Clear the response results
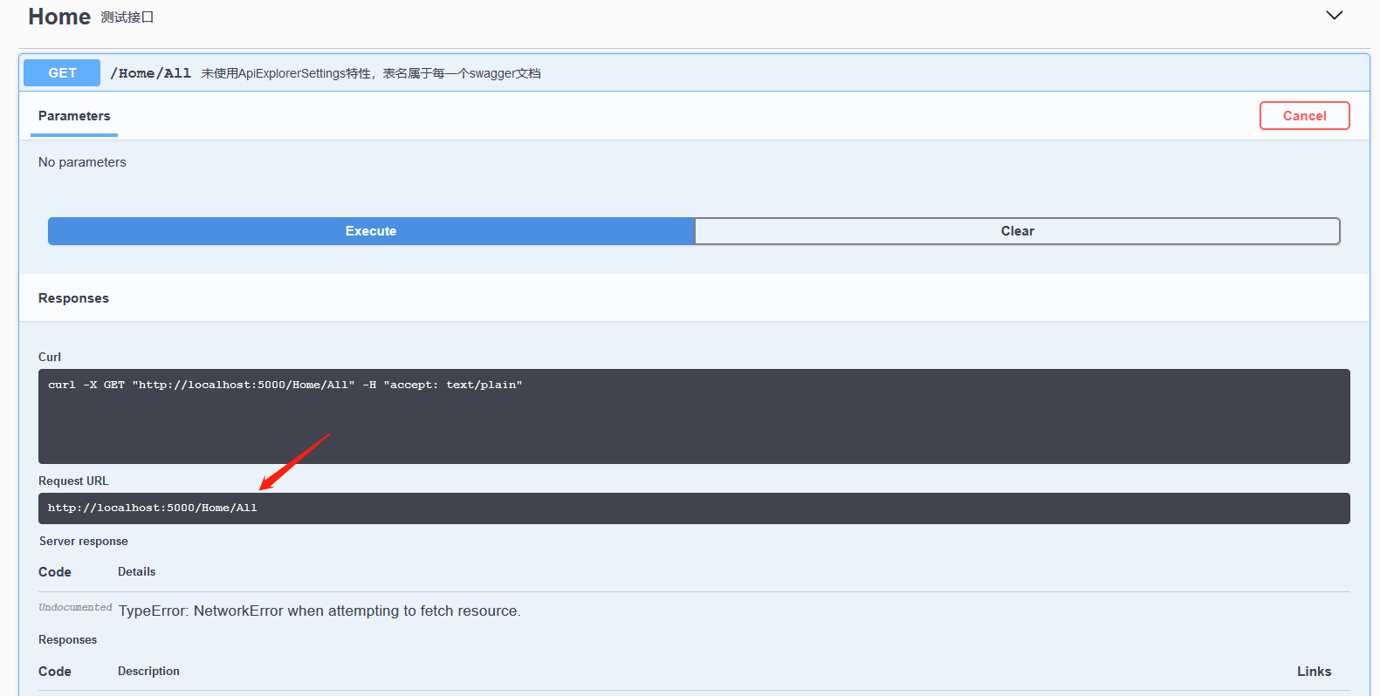Image resolution: width=1380 pixels, height=696 pixels. 1017,231
